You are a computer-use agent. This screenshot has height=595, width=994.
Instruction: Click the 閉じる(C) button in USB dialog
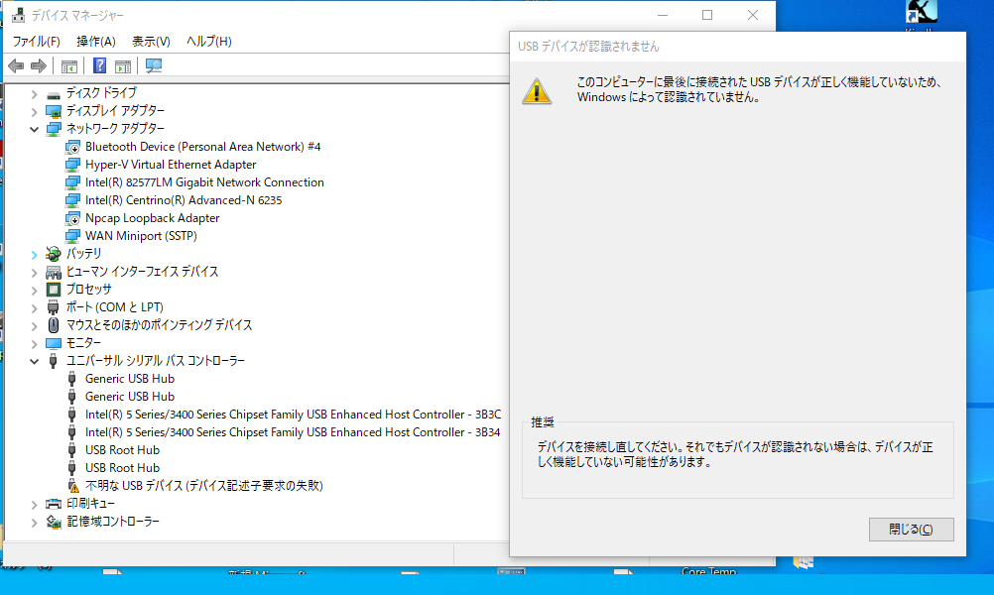911,530
